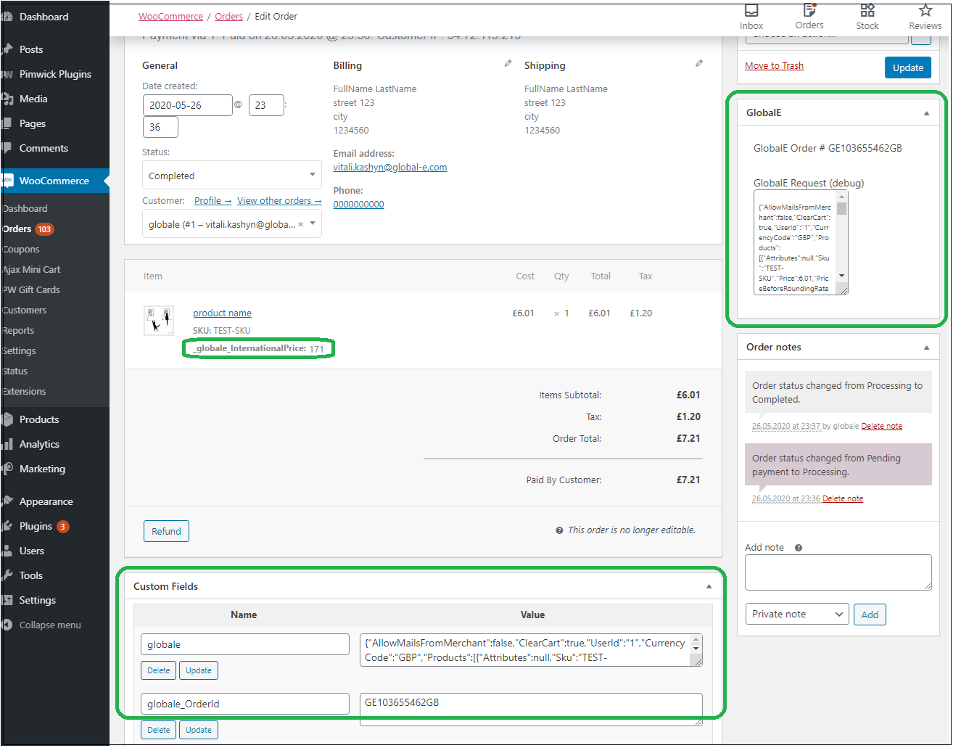Screen dimensions: 953x748
Task: Click the Refund button
Action: 166,532
